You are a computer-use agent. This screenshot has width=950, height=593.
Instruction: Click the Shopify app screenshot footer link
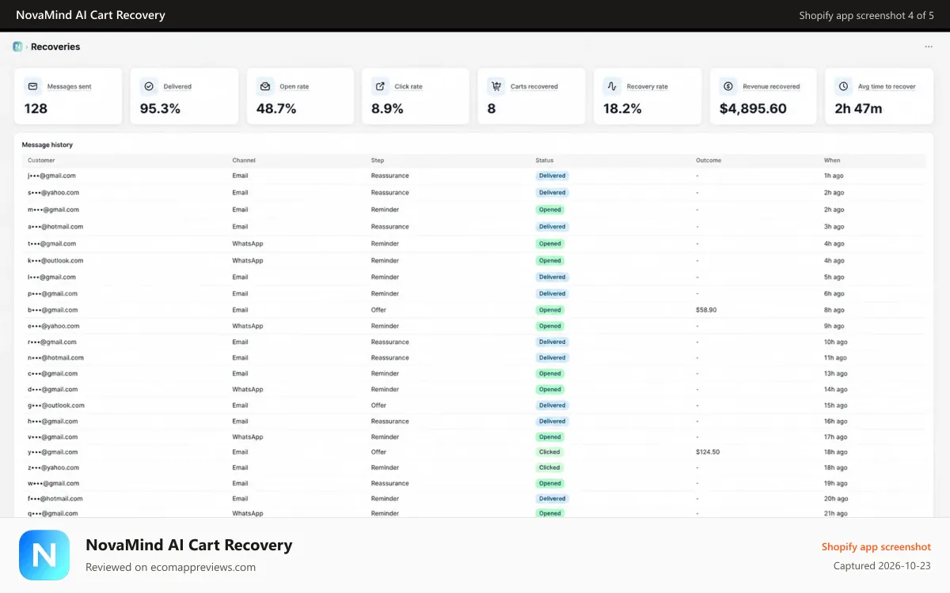876,546
